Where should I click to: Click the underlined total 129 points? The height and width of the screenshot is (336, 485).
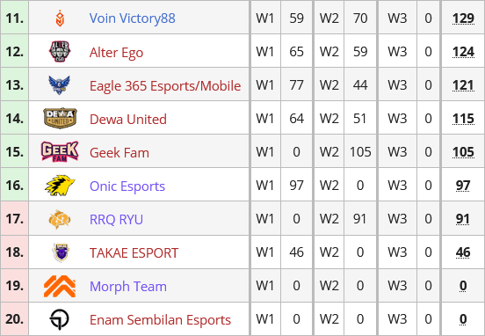tap(463, 18)
